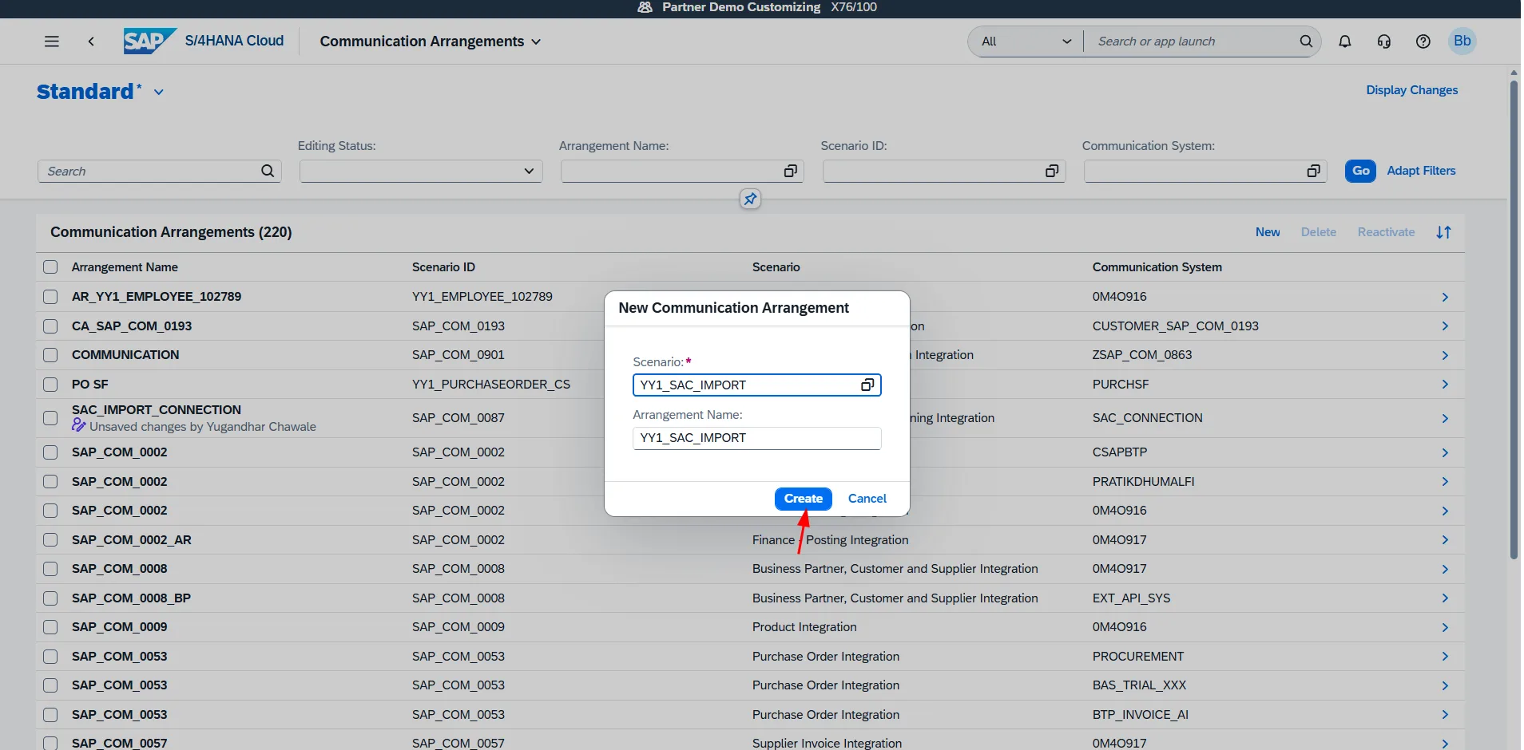
Task: Navigate into the CA_SAP_COM_0193 row arrow
Action: pos(1445,326)
